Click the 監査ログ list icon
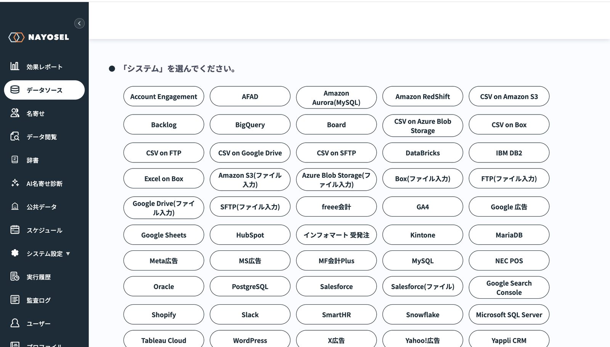Image resolution: width=610 pixels, height=347 pixels. (14, 299)
